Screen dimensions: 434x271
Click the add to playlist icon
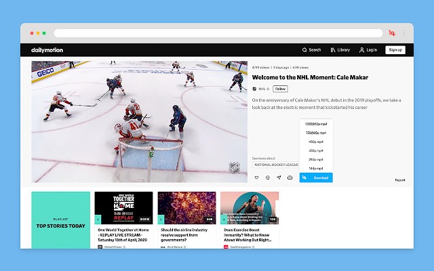coord(290,178)
